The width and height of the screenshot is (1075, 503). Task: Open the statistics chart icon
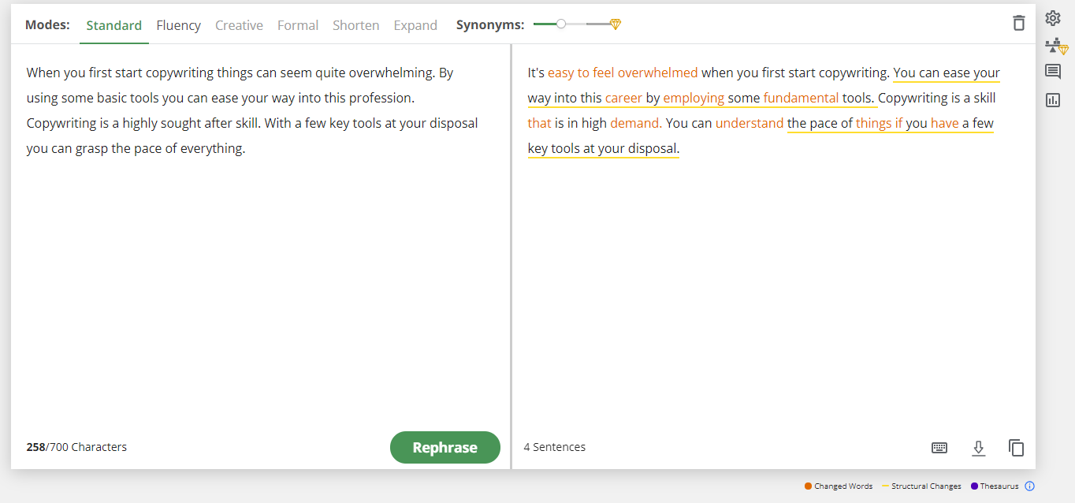click(1053, 100)
